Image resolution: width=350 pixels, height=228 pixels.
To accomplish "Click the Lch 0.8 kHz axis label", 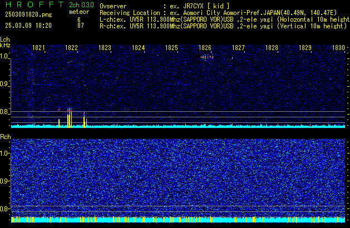I will (4, 112).
